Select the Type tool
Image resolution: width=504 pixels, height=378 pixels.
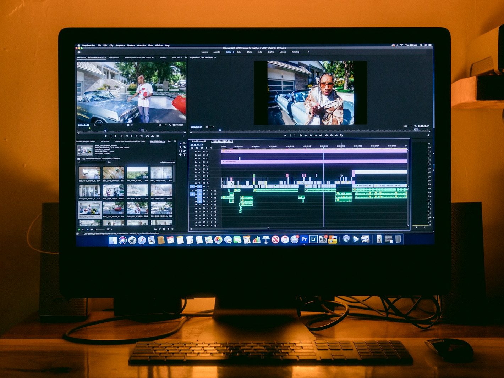coord(185,155)
